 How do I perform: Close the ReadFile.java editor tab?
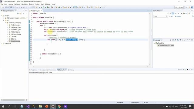click(x=42, y=11)
